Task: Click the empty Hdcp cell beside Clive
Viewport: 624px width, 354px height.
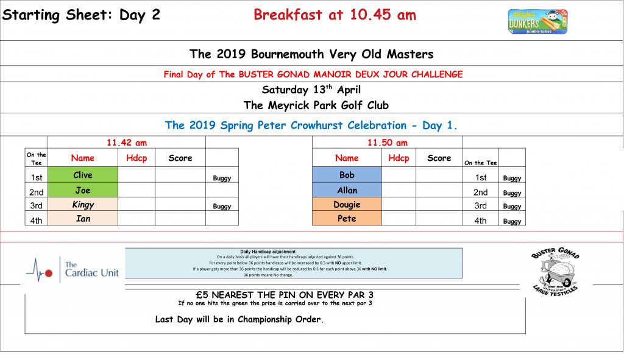Action: (x=136, y=175)
